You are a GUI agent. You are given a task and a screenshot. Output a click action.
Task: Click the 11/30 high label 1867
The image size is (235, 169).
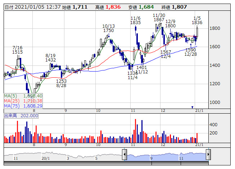(x=159, y=20)
